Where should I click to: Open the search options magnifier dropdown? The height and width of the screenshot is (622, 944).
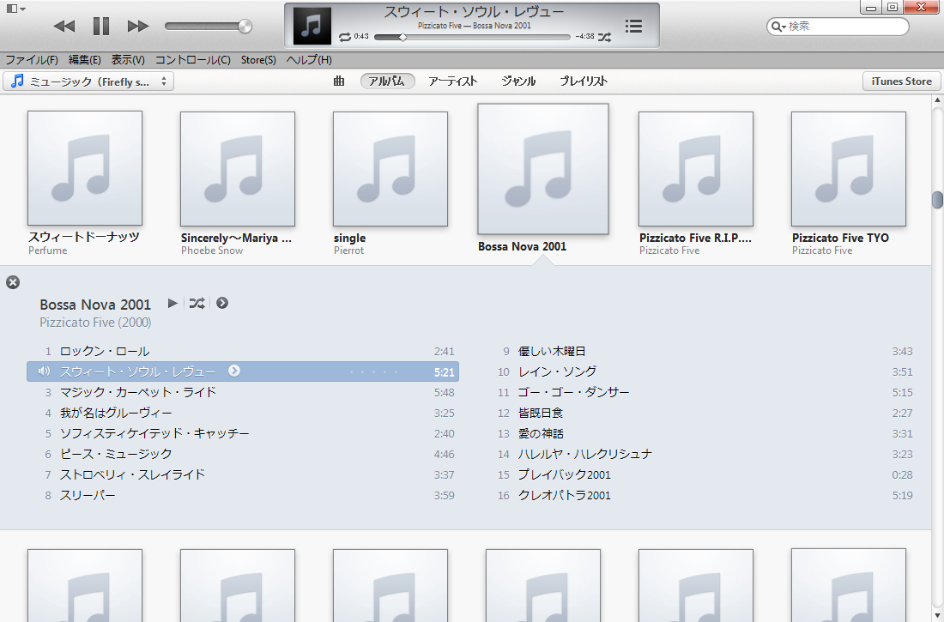778,27
